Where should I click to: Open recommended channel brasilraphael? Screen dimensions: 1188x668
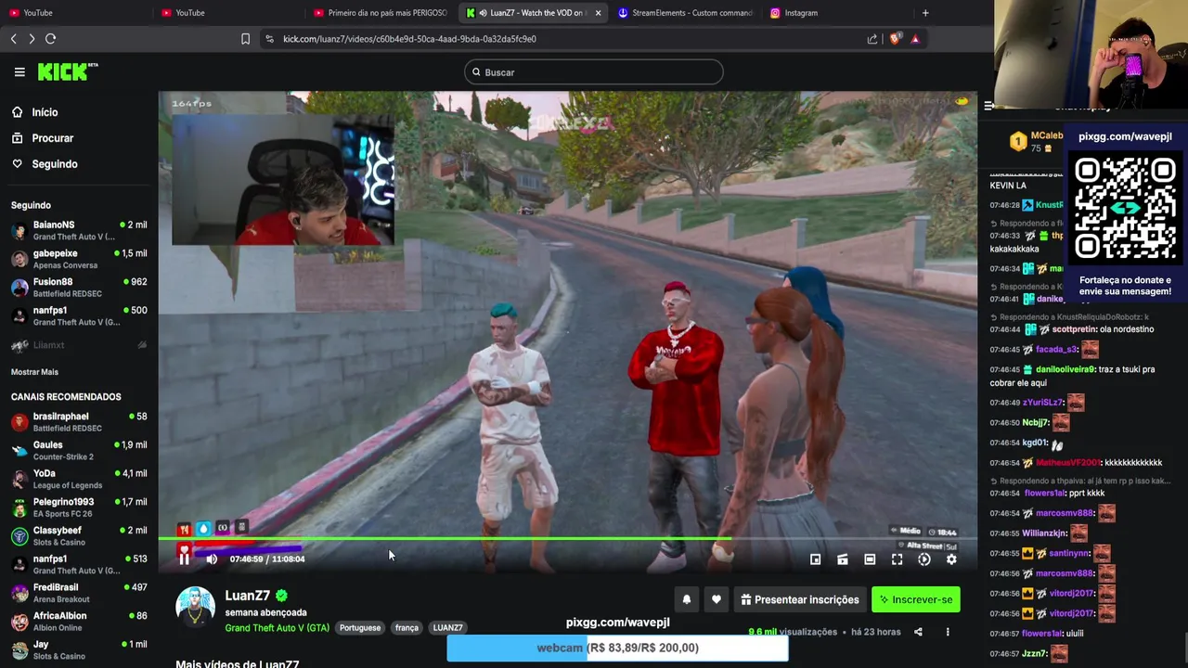[x=79, y=422]
